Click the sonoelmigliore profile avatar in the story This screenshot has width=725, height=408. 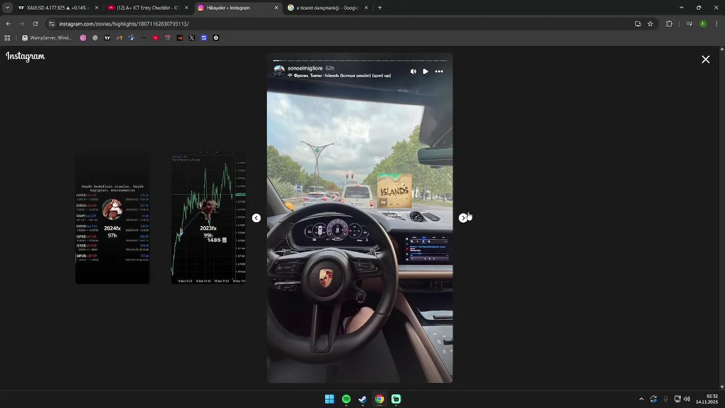[x=279, y=71]
